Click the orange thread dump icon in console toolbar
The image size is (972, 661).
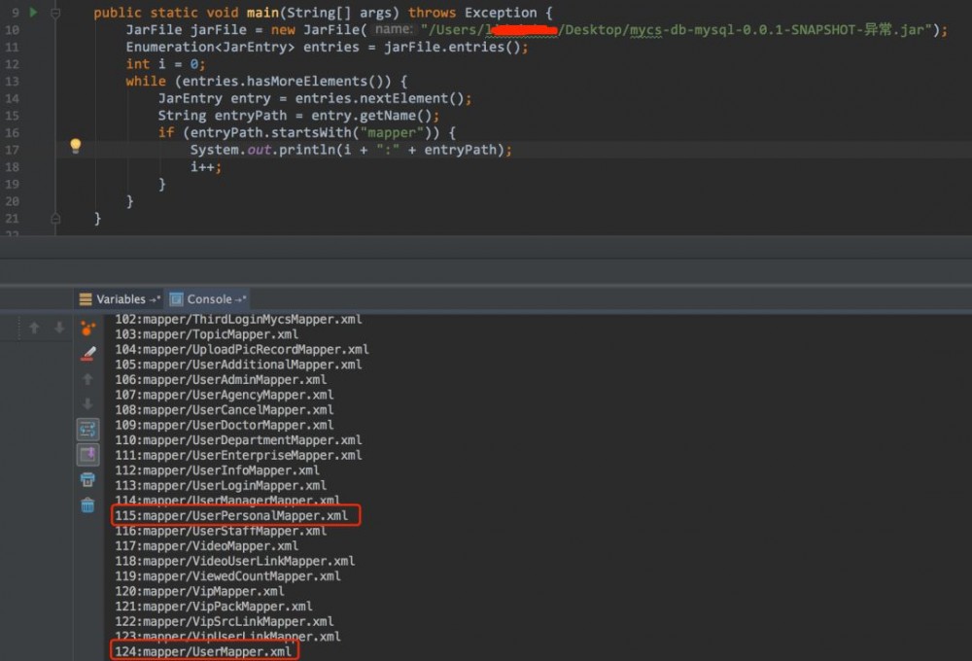pyautogui.click(x=87, y=328)
